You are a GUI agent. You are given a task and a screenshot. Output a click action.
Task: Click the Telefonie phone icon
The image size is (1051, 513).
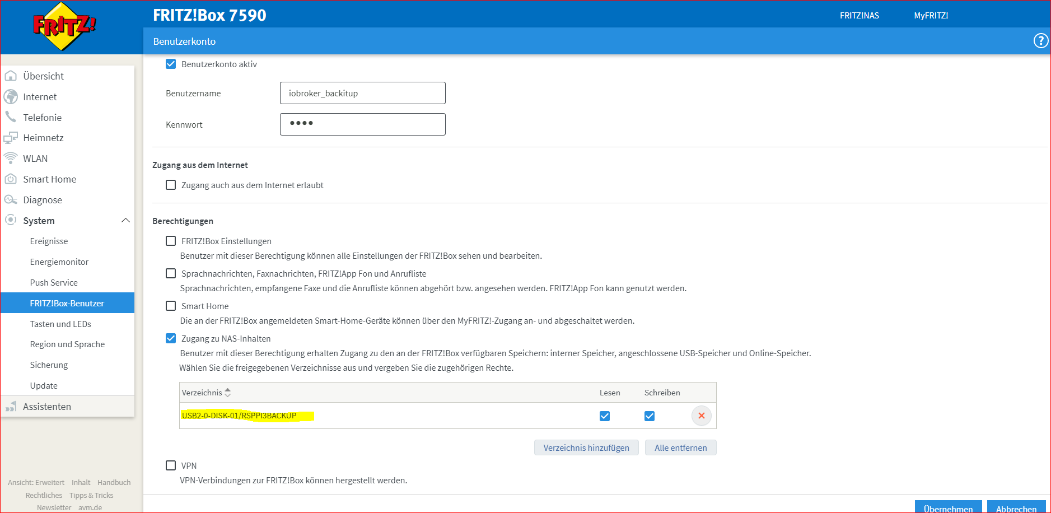click(x=11, y=117)
